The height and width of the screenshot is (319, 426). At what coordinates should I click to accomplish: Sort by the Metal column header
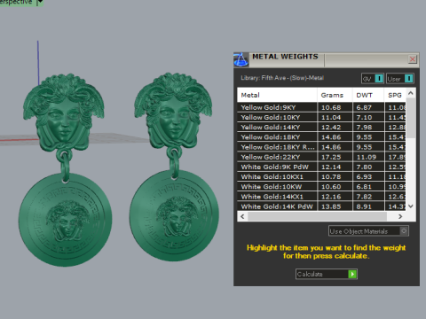277,95
